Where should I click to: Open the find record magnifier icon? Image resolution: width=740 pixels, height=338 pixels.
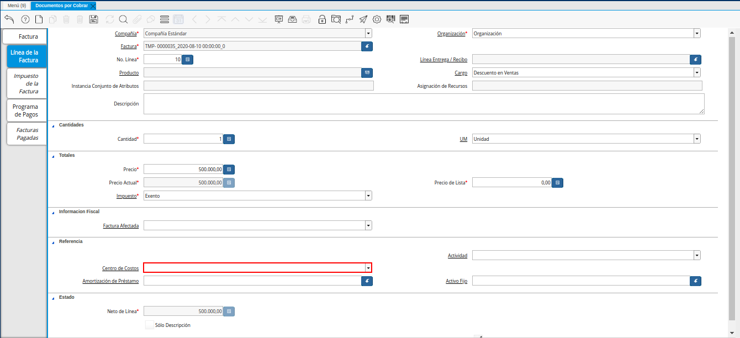tap(123, 19)
